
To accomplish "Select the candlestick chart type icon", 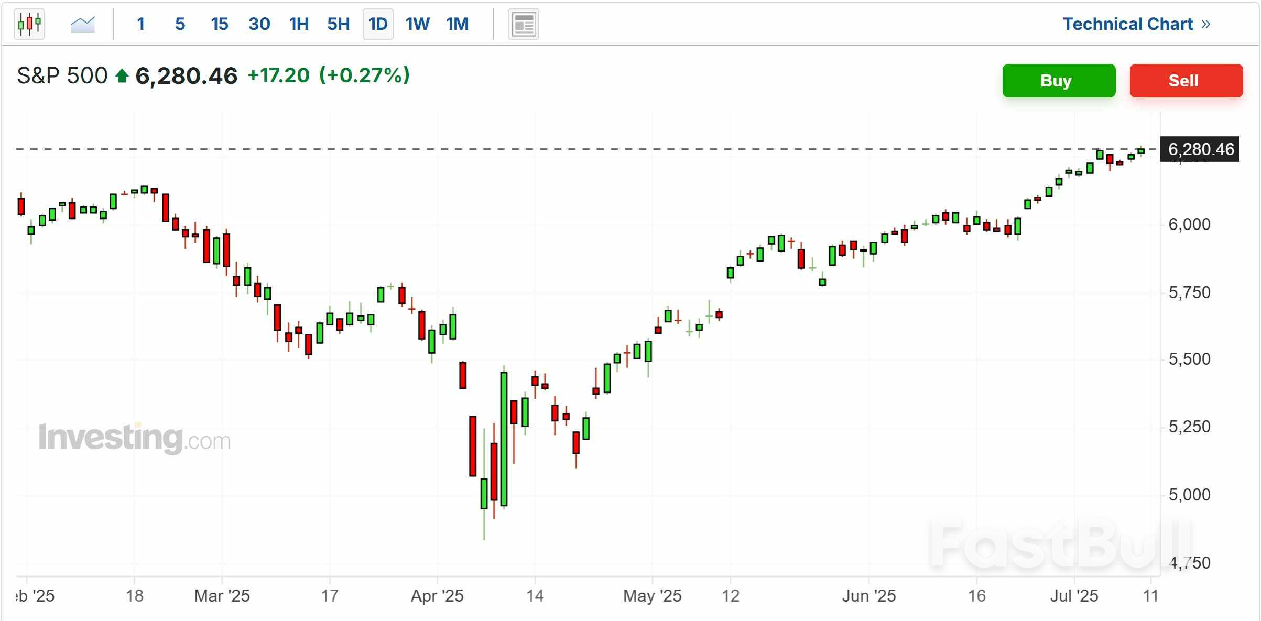I will coord(29,24).
